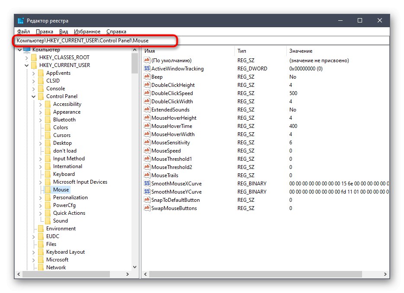The width and height of the screenshot is (404, 293).
Task: Click the icon of the (По умолчанию) value
Action: pos(147,60)
